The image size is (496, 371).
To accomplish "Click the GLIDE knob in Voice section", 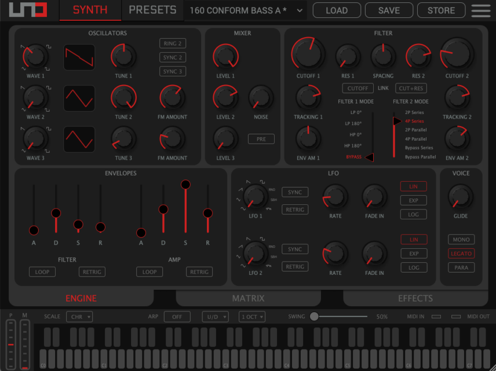I will 461,197.
